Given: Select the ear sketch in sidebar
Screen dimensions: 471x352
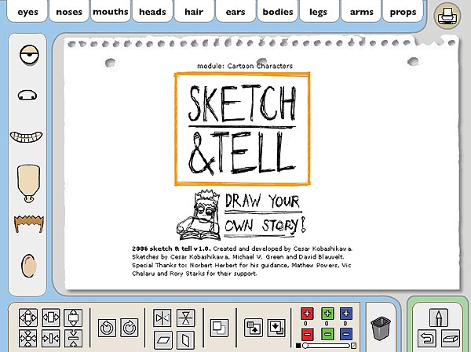Looking at the screenshot, I should [29, 266].
